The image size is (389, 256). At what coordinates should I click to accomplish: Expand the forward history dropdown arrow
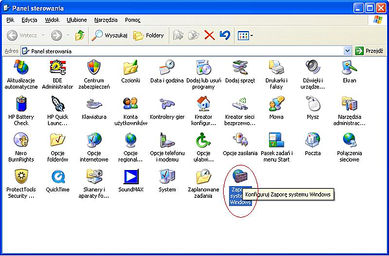pyautogui.click(x=68, y=36)
